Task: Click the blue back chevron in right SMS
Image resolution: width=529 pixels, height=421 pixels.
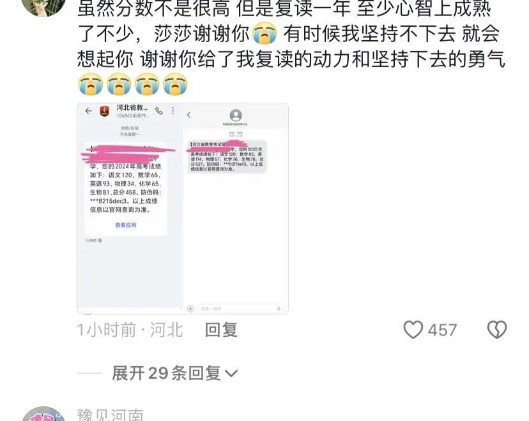Action: (x=188, y=115)
